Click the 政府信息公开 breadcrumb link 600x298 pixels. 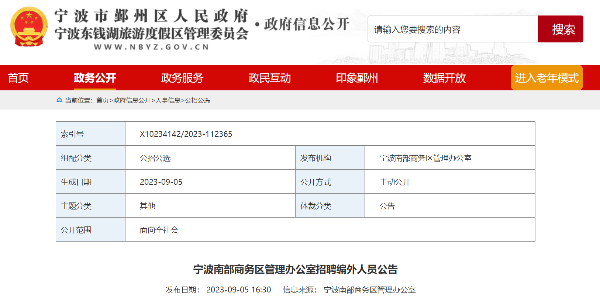132,100
